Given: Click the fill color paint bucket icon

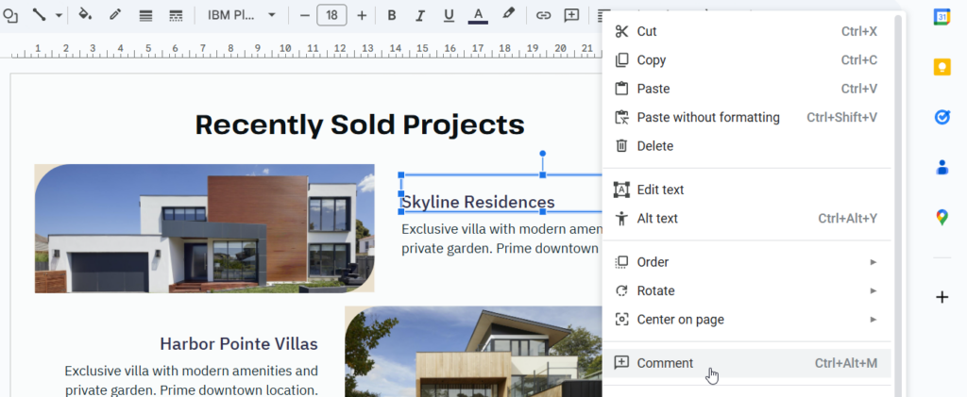Looking at the screenshot, I should click(85, 15).
